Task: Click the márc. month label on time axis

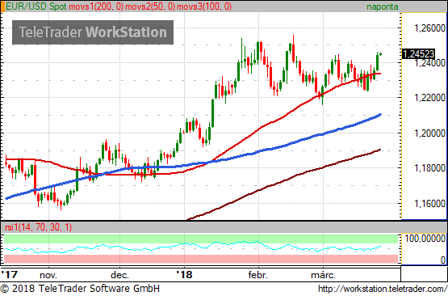Action: (x=323, y=275)
